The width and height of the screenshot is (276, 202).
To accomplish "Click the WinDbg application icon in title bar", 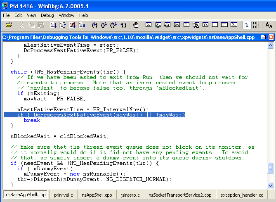I will click(5, 6).
